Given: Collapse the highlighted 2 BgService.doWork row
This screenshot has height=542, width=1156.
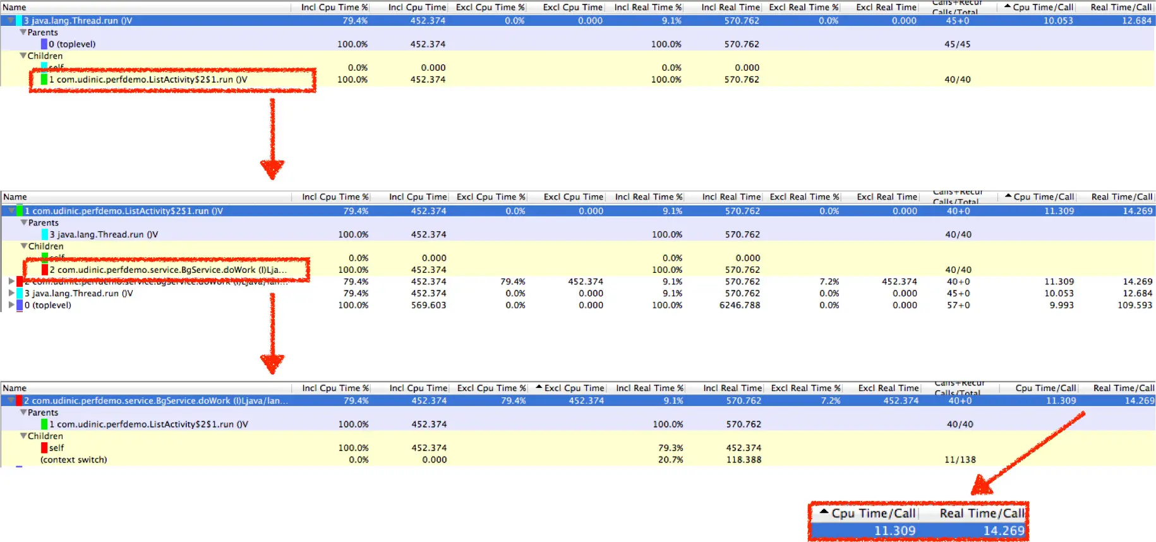Looking at the screenshot, I should 11,400.
